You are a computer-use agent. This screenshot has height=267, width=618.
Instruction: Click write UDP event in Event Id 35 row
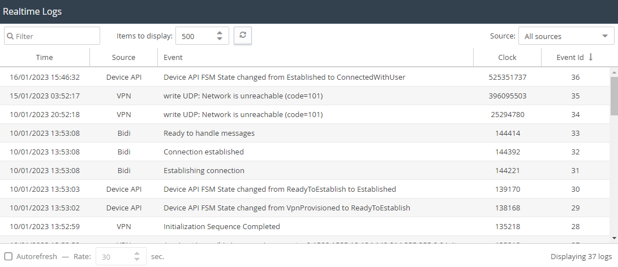[x=243, y=96]
